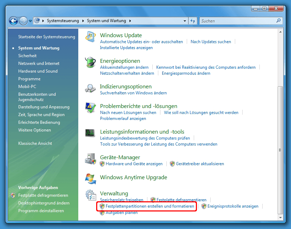This screenshot has height=229, width=291.
Task: Click Festplattenpartitionen erstellen und formatieren
Action: point(150,206)
